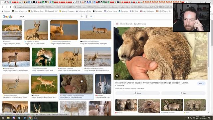Select the highlighted Cornell Chronicle thumbnail
213x120 pixels.
pyautogui.click(x=76, y=84)
